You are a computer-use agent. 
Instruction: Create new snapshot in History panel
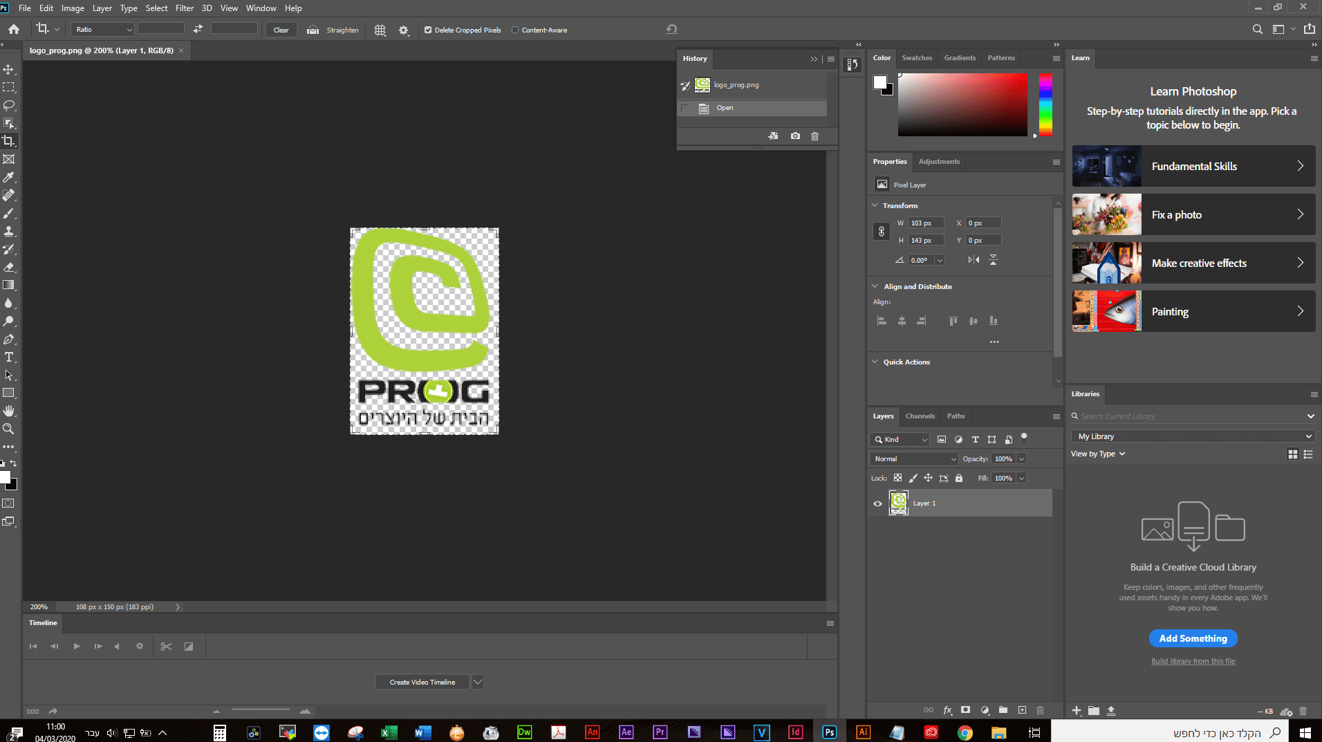click(x=795, y=136)
